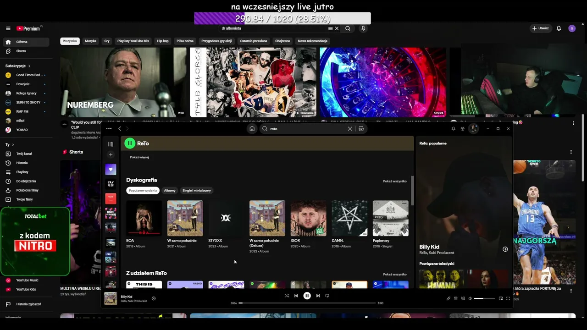Open the IGOR album cover
Image resolution: width=587 pixels, height=330 pixels.
point(308,218)
